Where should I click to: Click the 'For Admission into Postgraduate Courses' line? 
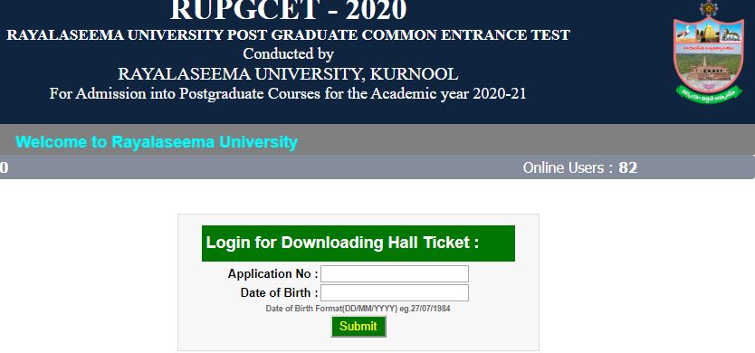point(288,93)
